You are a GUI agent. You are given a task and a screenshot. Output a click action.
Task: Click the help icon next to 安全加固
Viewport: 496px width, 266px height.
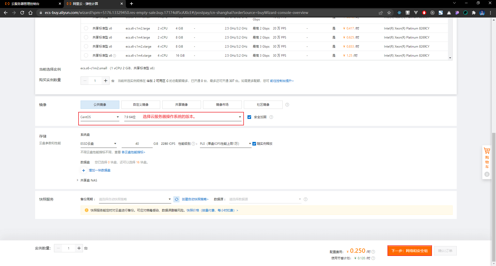pos(271,117)
